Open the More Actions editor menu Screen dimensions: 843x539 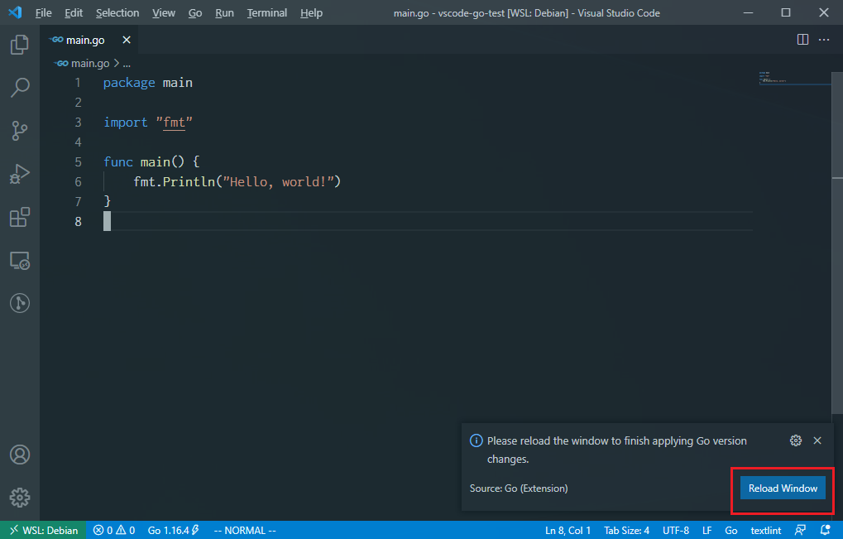tap(824, 39)
